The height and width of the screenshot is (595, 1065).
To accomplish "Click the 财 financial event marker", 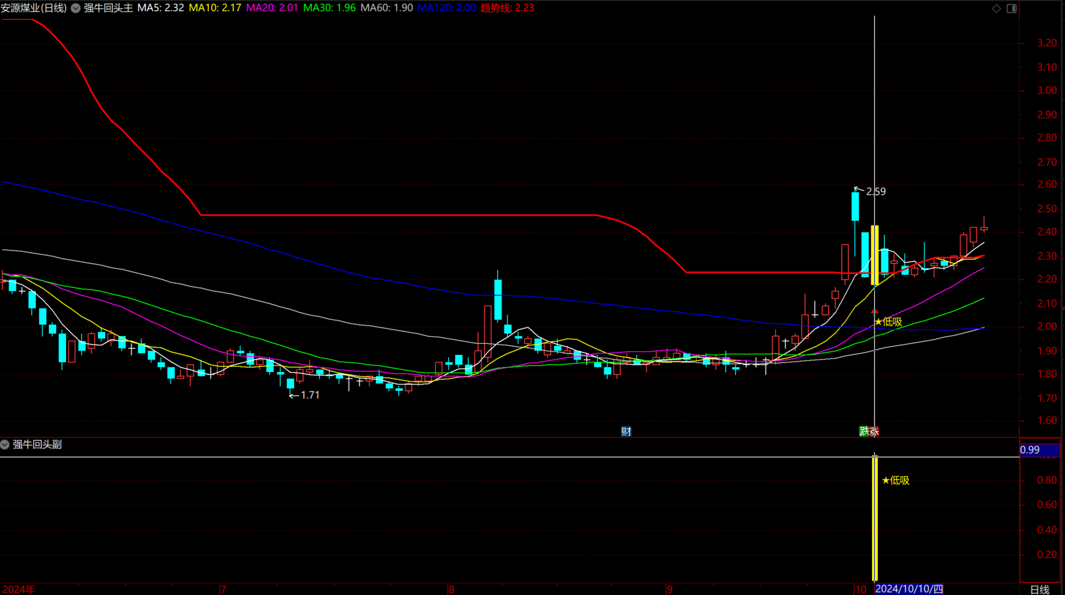I will [626, 432].
